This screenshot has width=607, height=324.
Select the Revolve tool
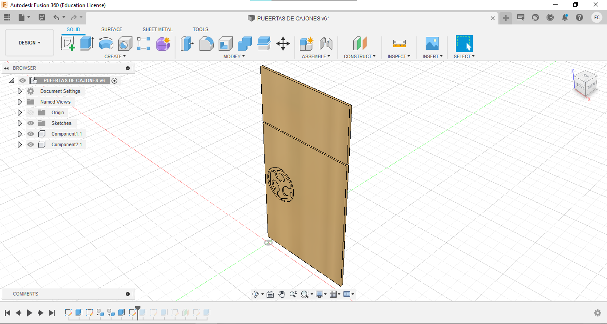106,44
